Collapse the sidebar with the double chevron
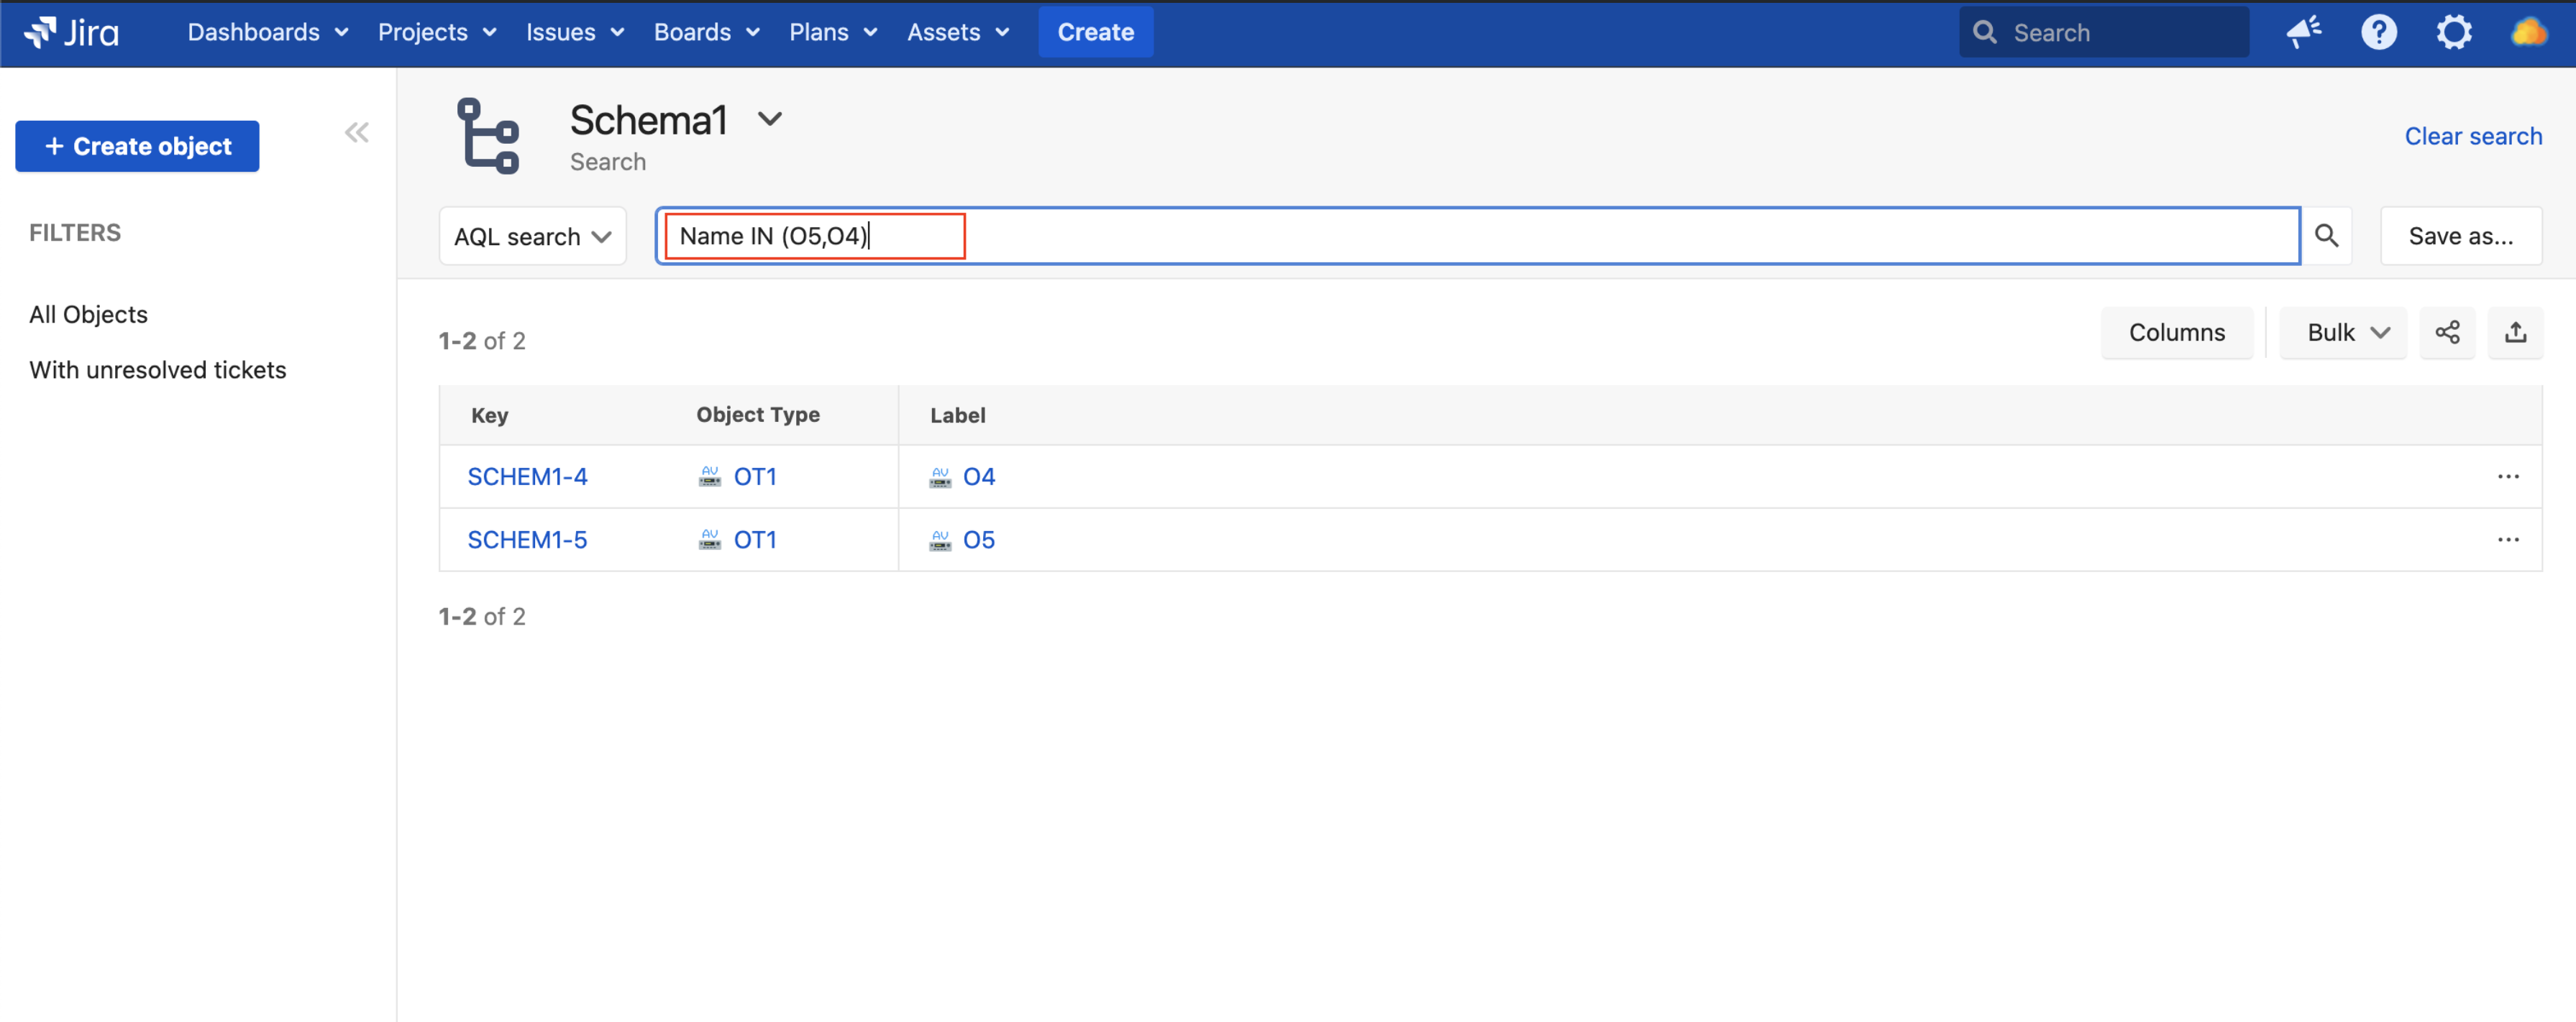The width and height of the screenshot is (2576, 1022). click(x=357, y=133)
